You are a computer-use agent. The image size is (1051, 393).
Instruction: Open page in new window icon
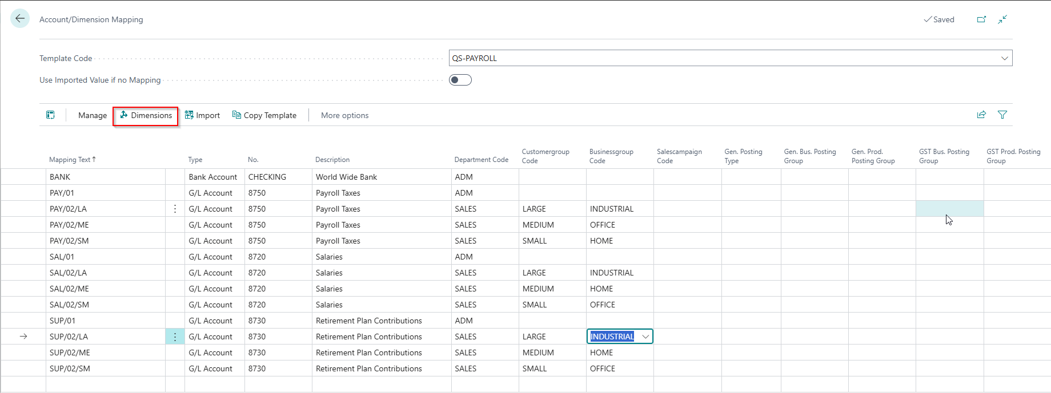point(981,19)
